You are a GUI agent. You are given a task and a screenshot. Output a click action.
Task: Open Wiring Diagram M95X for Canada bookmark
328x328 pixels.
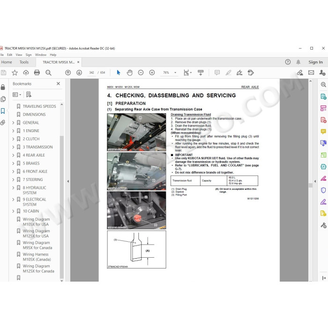[x=37, y=245]
